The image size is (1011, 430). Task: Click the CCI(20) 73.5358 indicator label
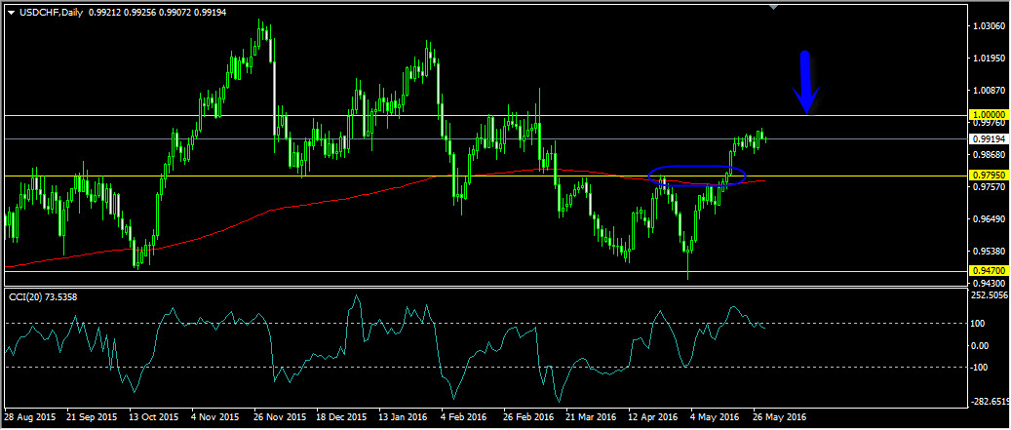43,296
